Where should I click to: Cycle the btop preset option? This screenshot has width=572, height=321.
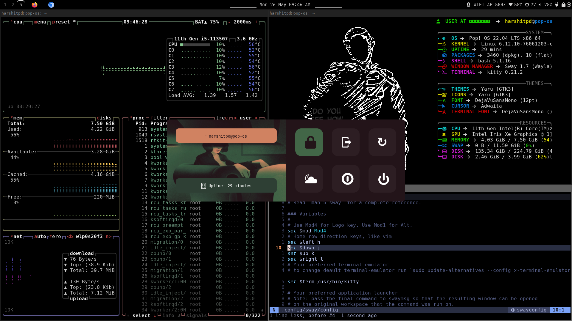tap(61, 22)
